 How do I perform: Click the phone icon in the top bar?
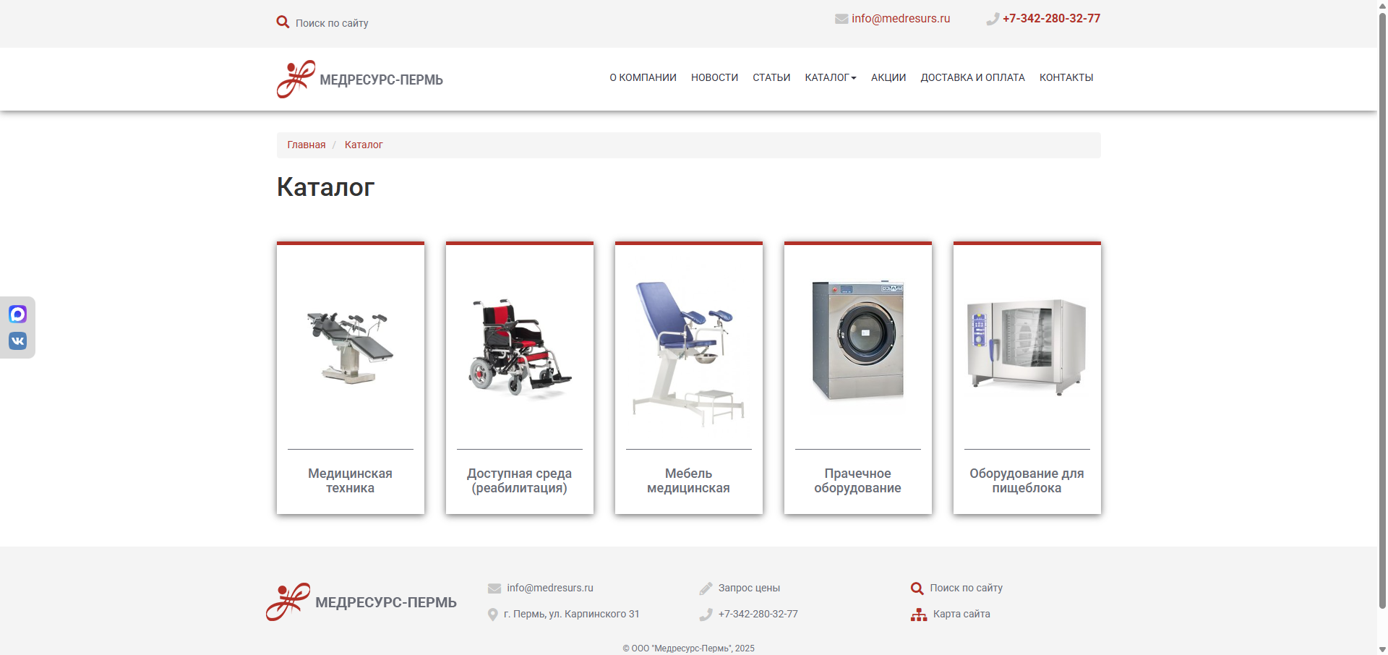click(x=993, y=19)
